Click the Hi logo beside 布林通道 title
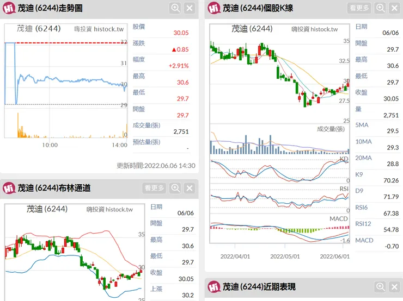 pyautogui.click(x=8, y=188)
